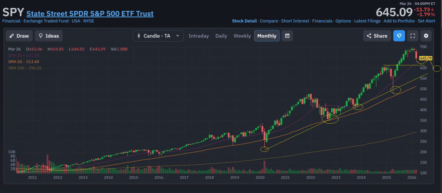442x193 pixels.
Task: Open chart settings gear
Action: point(426,36)
